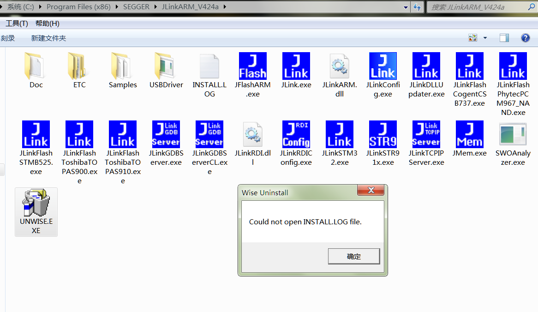Start JLinkGDBServer.exe

[166, 134]
